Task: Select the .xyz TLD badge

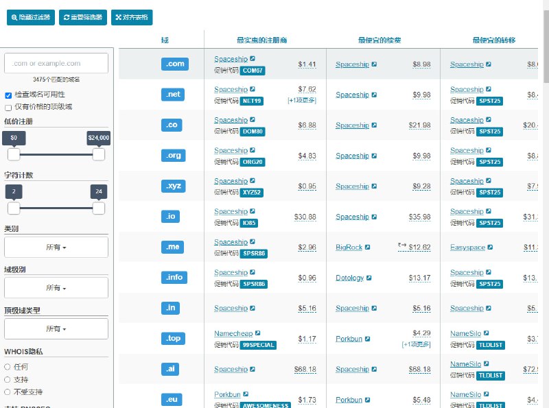Action: click(x=172, y=186)
